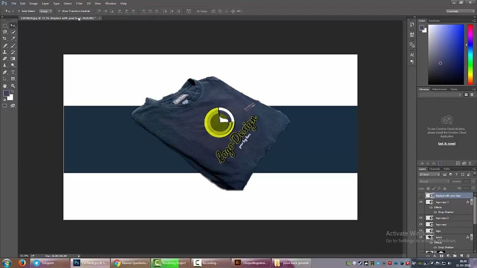477x268 pixels.
Task: Select the Spot Healing Brush tool
Action: click(x=5, y=45)
